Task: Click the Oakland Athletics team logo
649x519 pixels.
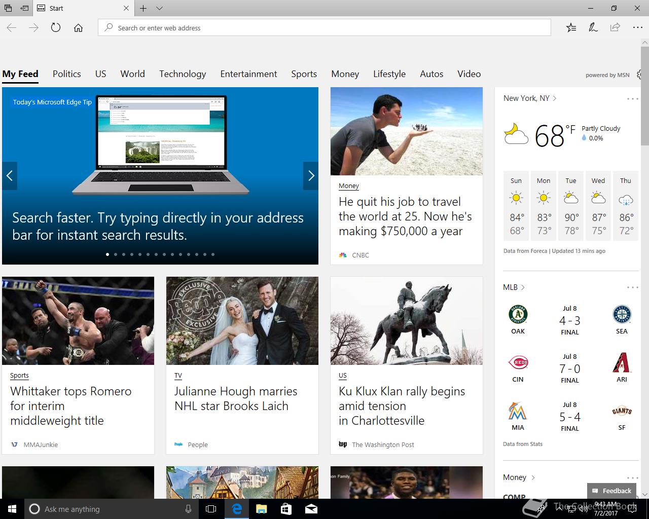Action: tap(518, 315)
